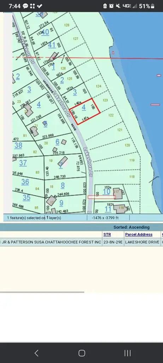Sort by the STR column header
This screenshot has width=163, height=363.
pos(107,234)
